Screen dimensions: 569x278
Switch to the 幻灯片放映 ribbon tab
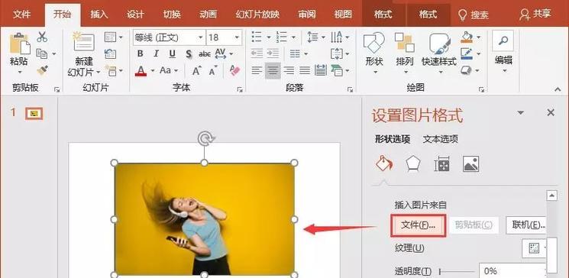click(x=257, y=15)
